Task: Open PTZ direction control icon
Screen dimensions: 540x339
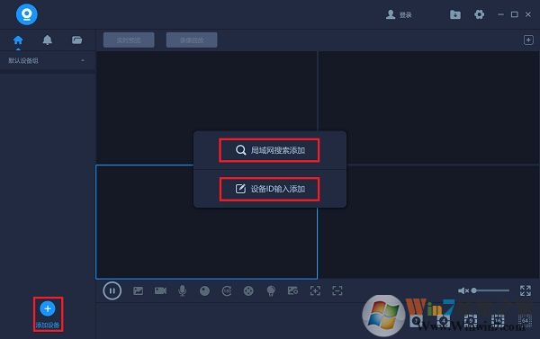Action: tap(248, 290)
